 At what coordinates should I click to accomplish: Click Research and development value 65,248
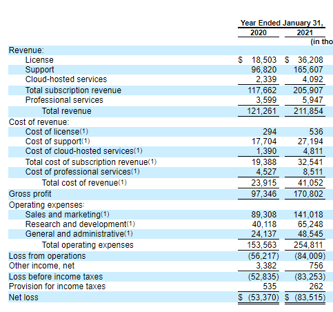tap(310, 224)
